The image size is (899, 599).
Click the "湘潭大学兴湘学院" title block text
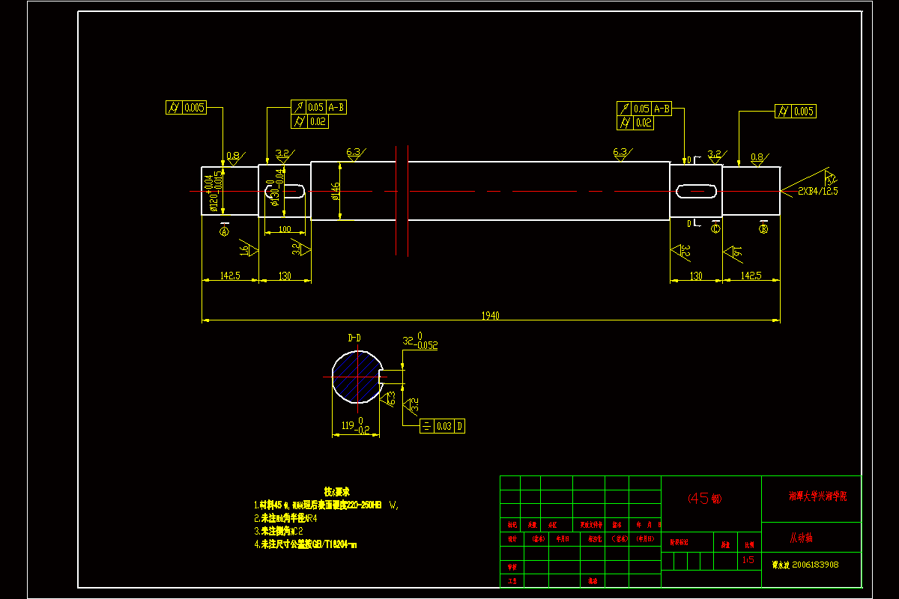pyautogui.click(x=817, y=496)
